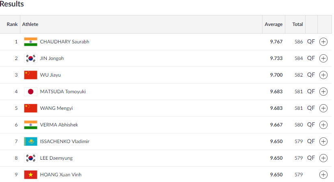Select the Rank column header
Image resolution: width=334 pixels, height=182 pixels.
tap(12, 24)
